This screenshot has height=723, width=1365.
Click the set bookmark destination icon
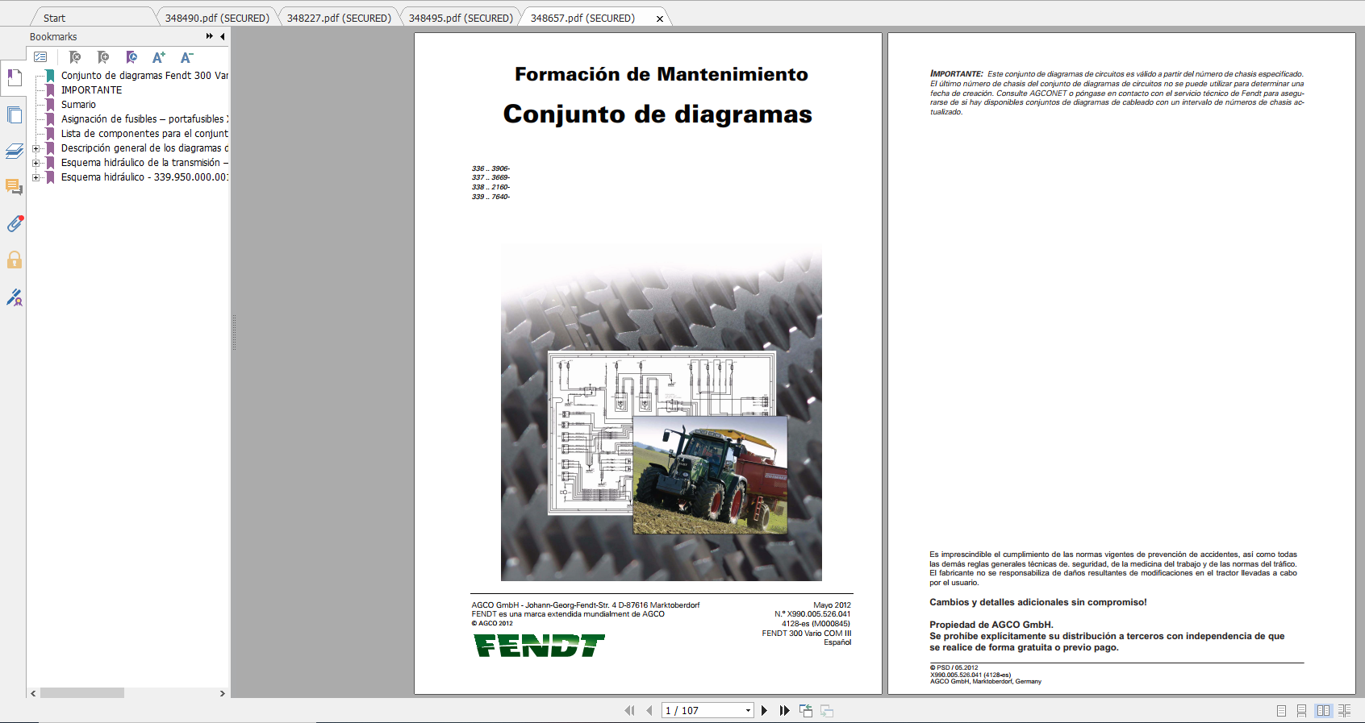click(x=131, y=57)
